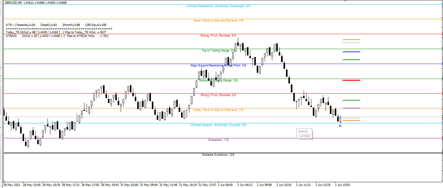Click the 'ATR :- (Yesterday)=54' info line
This screenshot has height=188, width=443.
[56, 25]
